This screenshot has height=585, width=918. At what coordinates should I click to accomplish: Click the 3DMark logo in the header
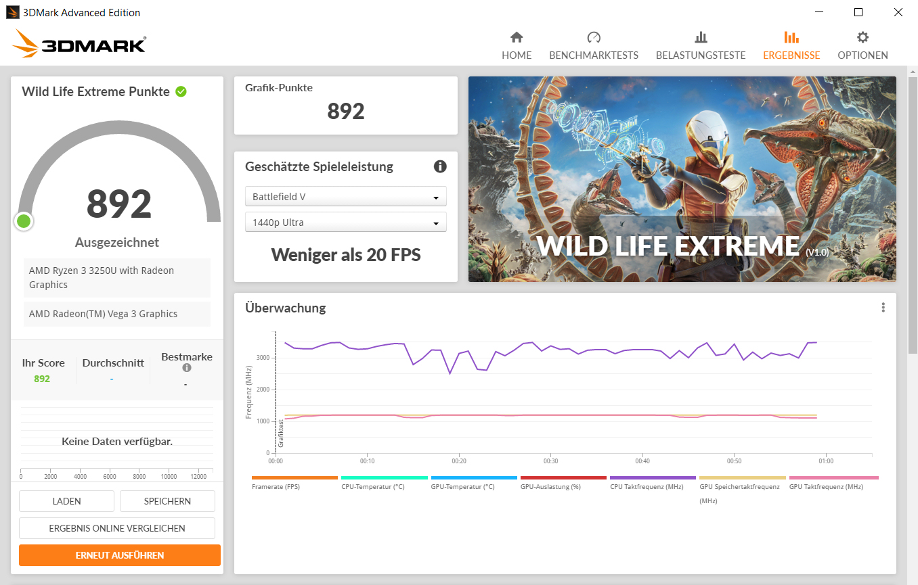click(79, 43)
